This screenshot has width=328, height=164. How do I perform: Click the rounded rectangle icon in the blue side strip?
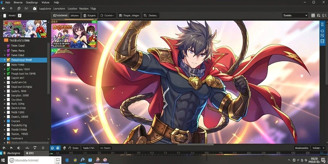click(x=322, y=31)
